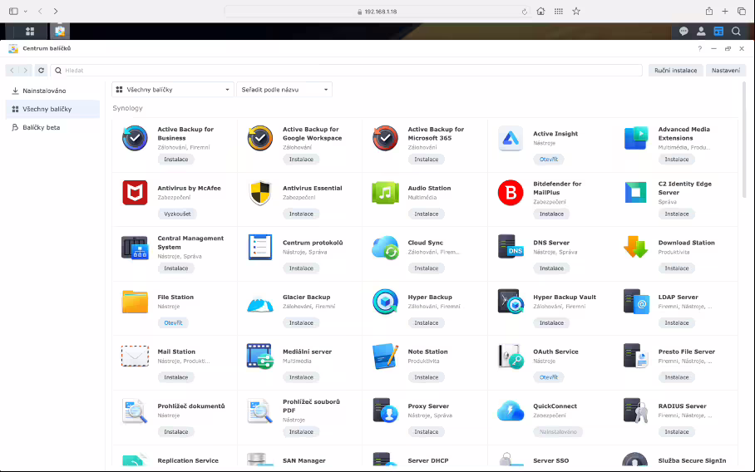Click the RADIUS Server icon
Viewport: 755px width, 472px height.
coord(635,411)
